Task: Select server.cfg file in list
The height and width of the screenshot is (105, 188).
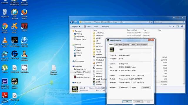Action: pyautogui.click(x=98, y=73)
